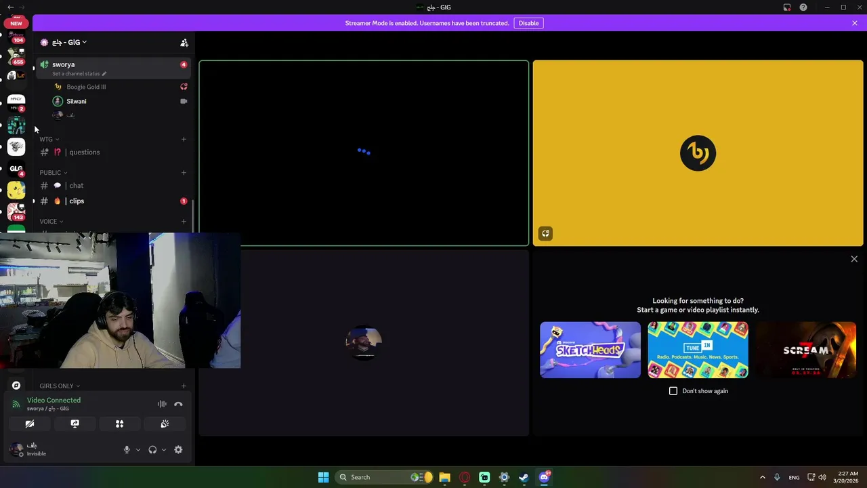Launch the Sketch Heads activity
The height and width of the screenshot is (488, 867).
tap(590, 350)
